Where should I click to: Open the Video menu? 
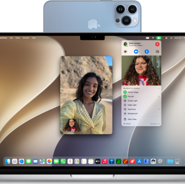(x=18, y=38)
